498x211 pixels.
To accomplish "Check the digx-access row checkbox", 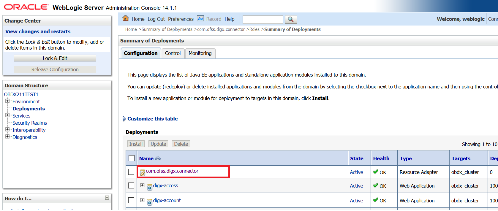I will [x=131, y=185].
